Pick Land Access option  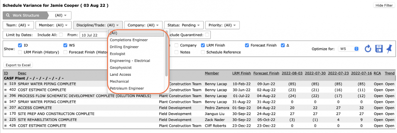click(x=136, y=74)
